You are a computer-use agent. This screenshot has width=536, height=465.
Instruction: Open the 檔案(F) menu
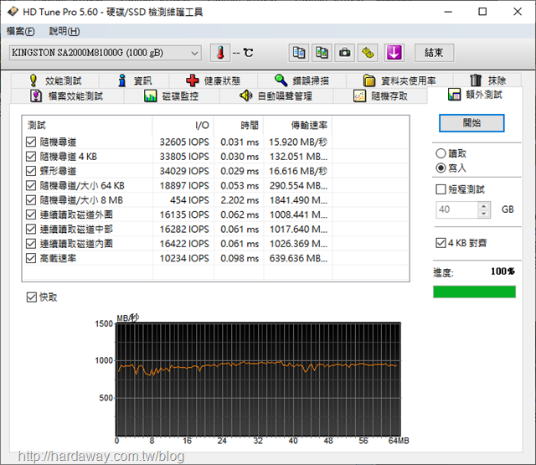coord(20,32)
